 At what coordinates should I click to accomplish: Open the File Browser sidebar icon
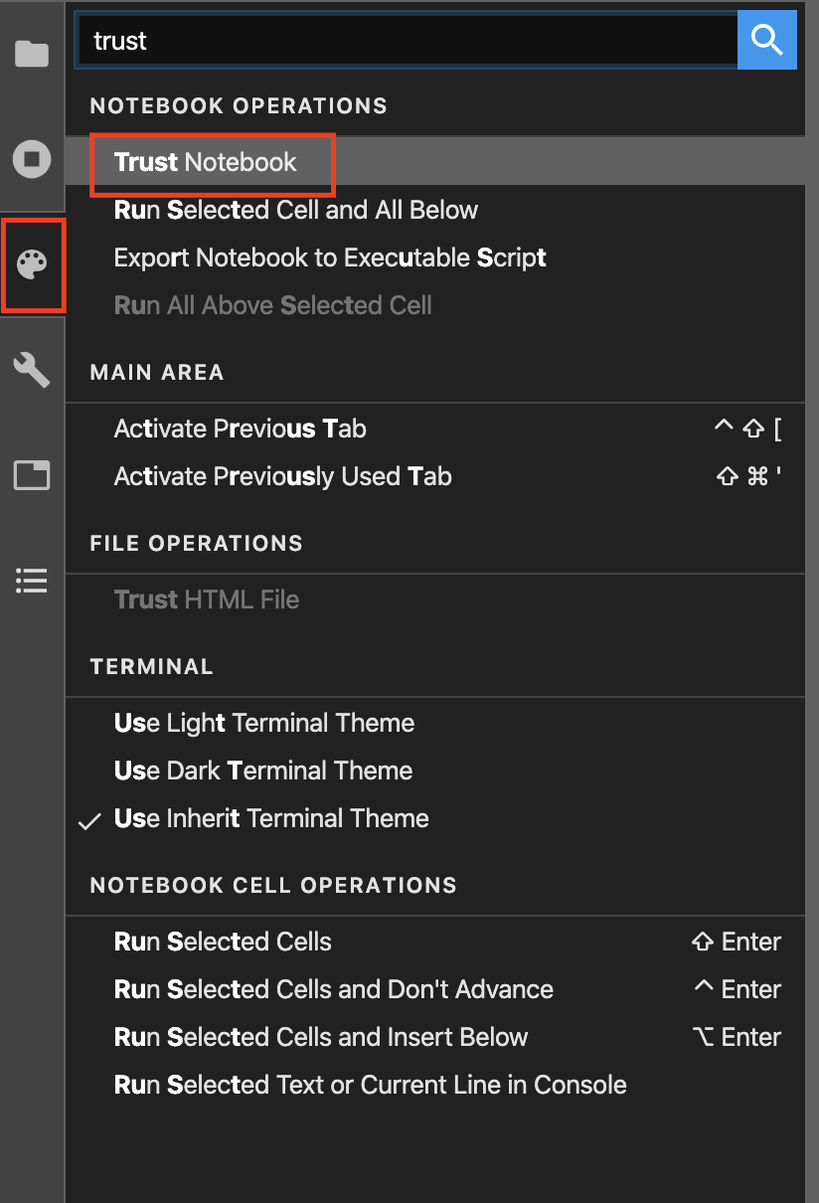32,54
